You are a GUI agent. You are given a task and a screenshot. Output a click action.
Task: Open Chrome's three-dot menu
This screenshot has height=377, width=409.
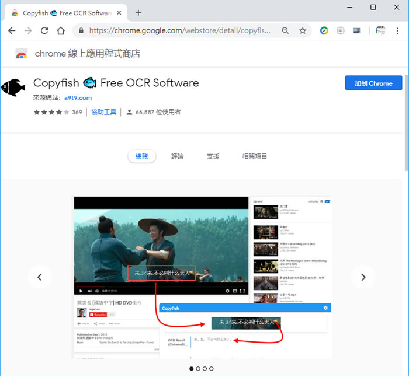398,31
